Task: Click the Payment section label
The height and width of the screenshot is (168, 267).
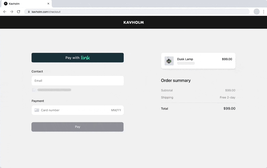Action: pos(38,101)
